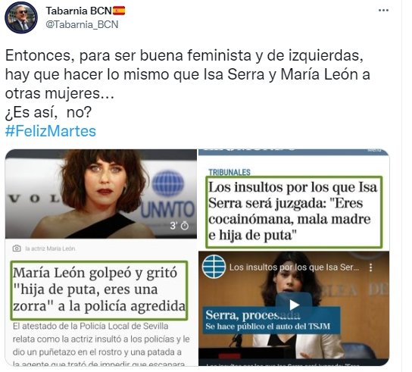Click the Spanish flag emoji beside name

[119, 11]
